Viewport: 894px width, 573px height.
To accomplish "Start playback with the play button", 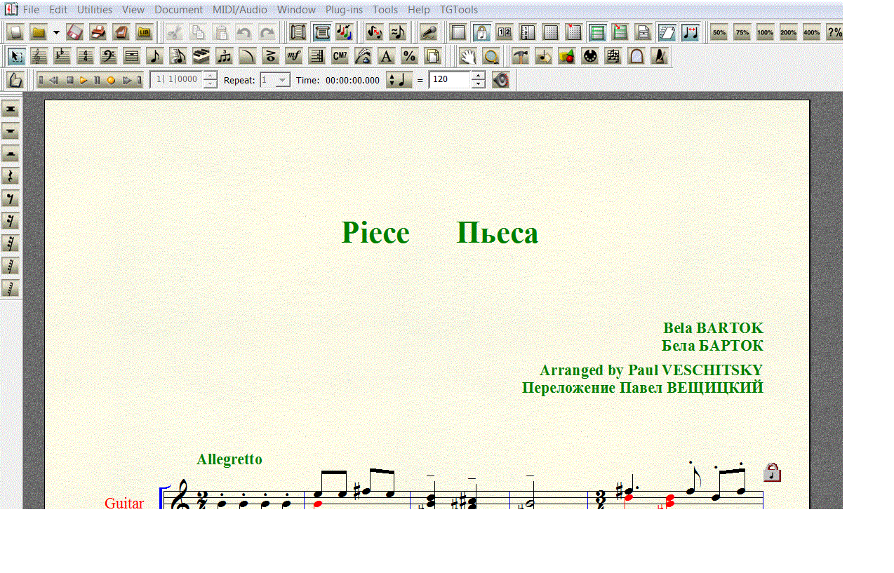I will click(84, 81).
